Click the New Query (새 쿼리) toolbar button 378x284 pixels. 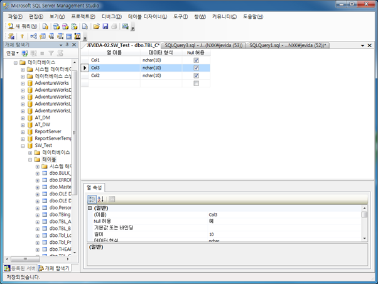23,26
